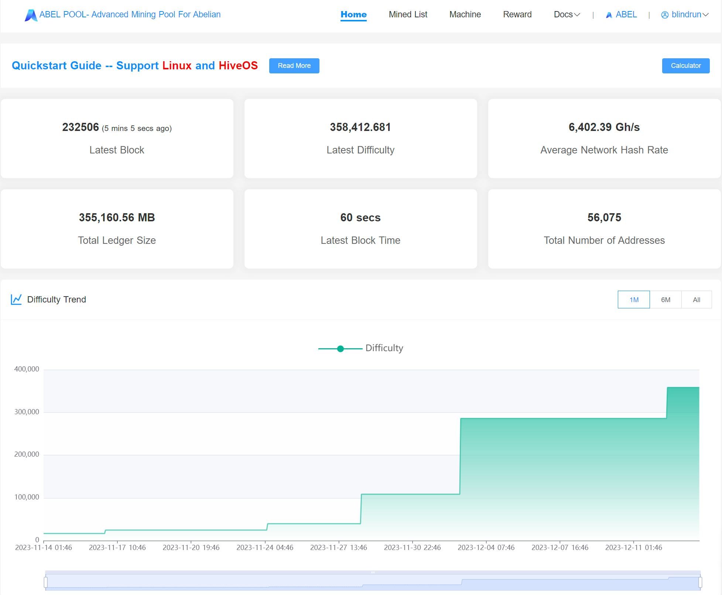Click the Latest Block label
Image resolution: width=722 pixels, height=595 pixels.
pos(117,150)
